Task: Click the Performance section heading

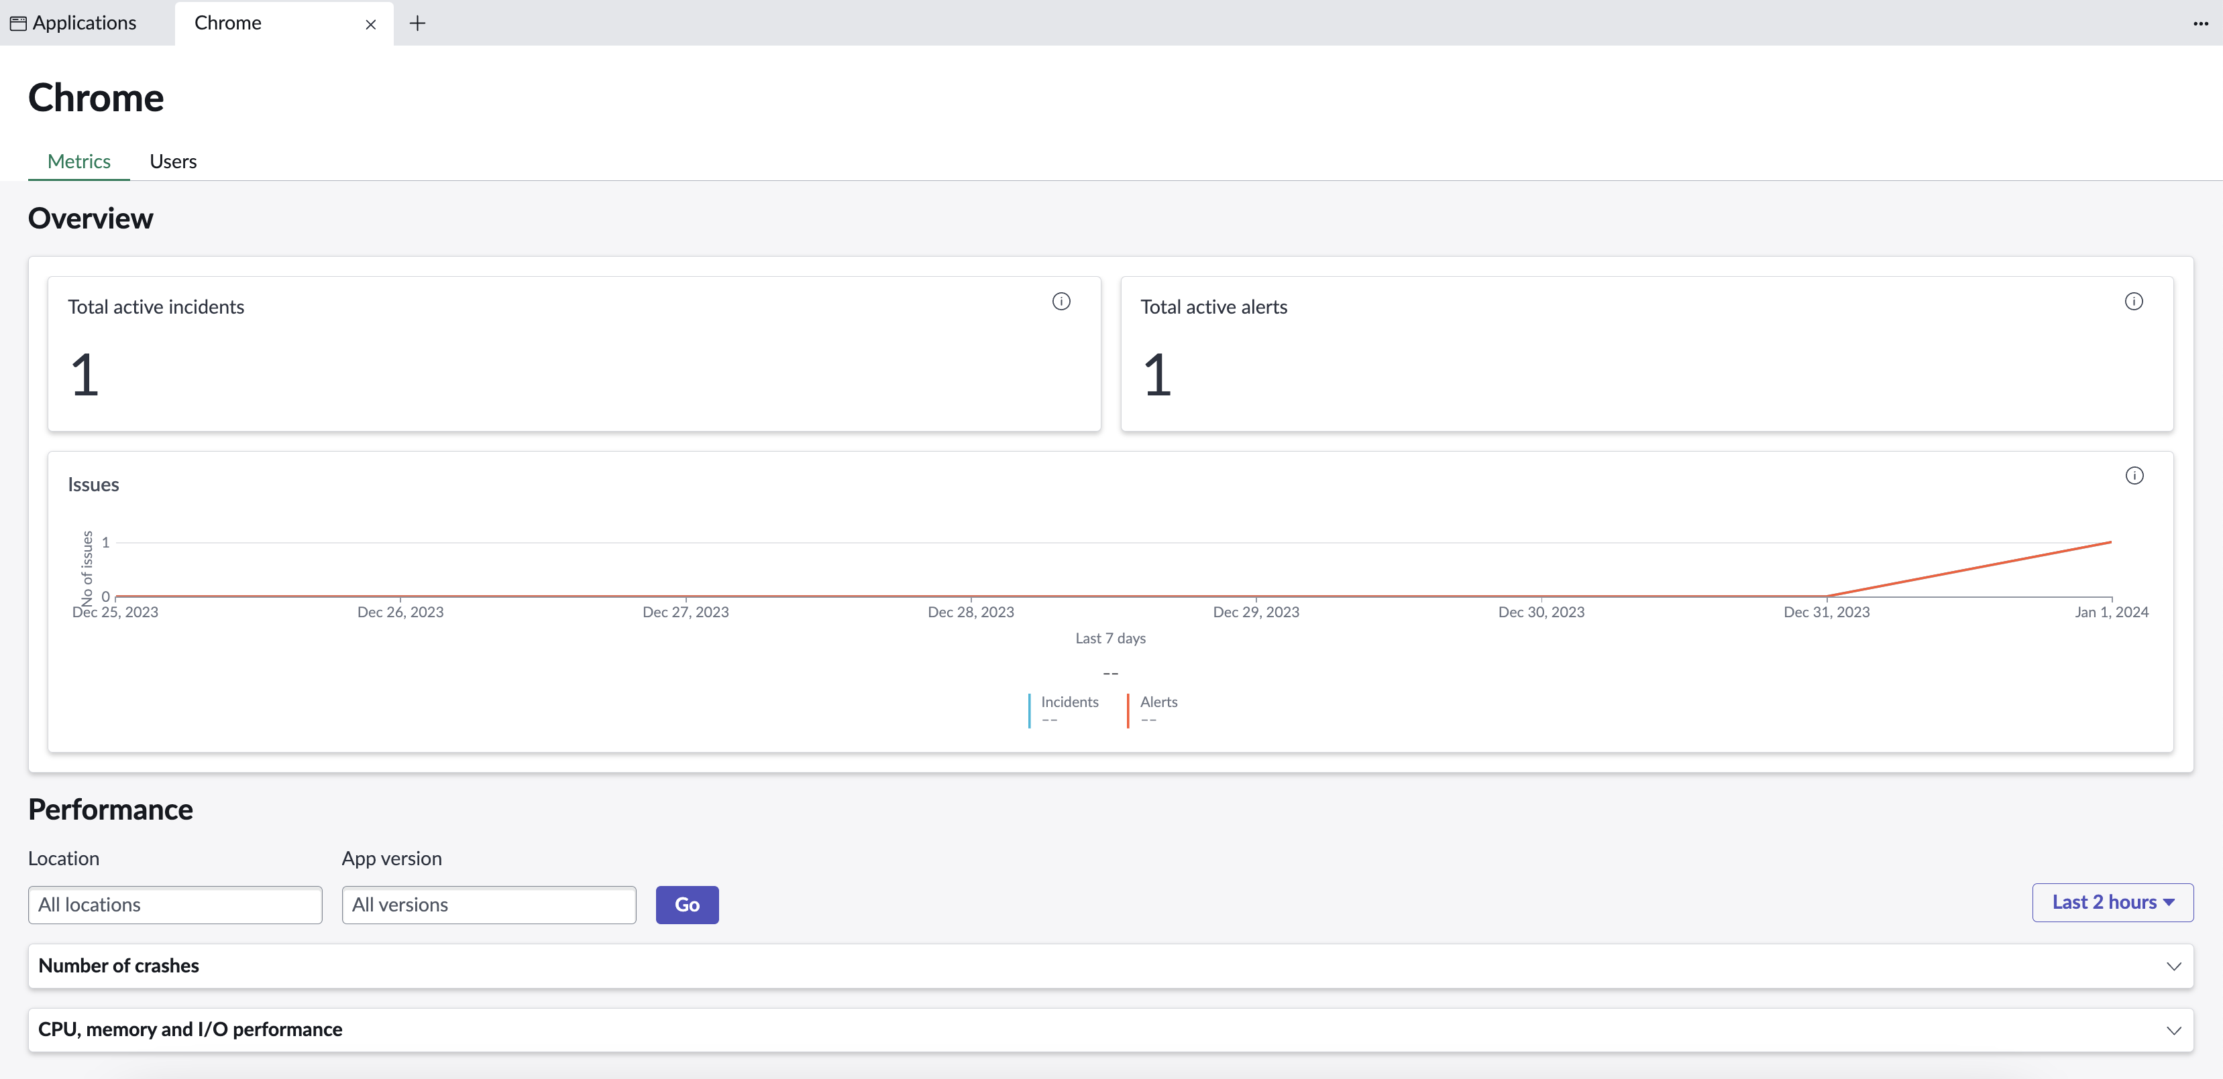Action: click(111, 809)
